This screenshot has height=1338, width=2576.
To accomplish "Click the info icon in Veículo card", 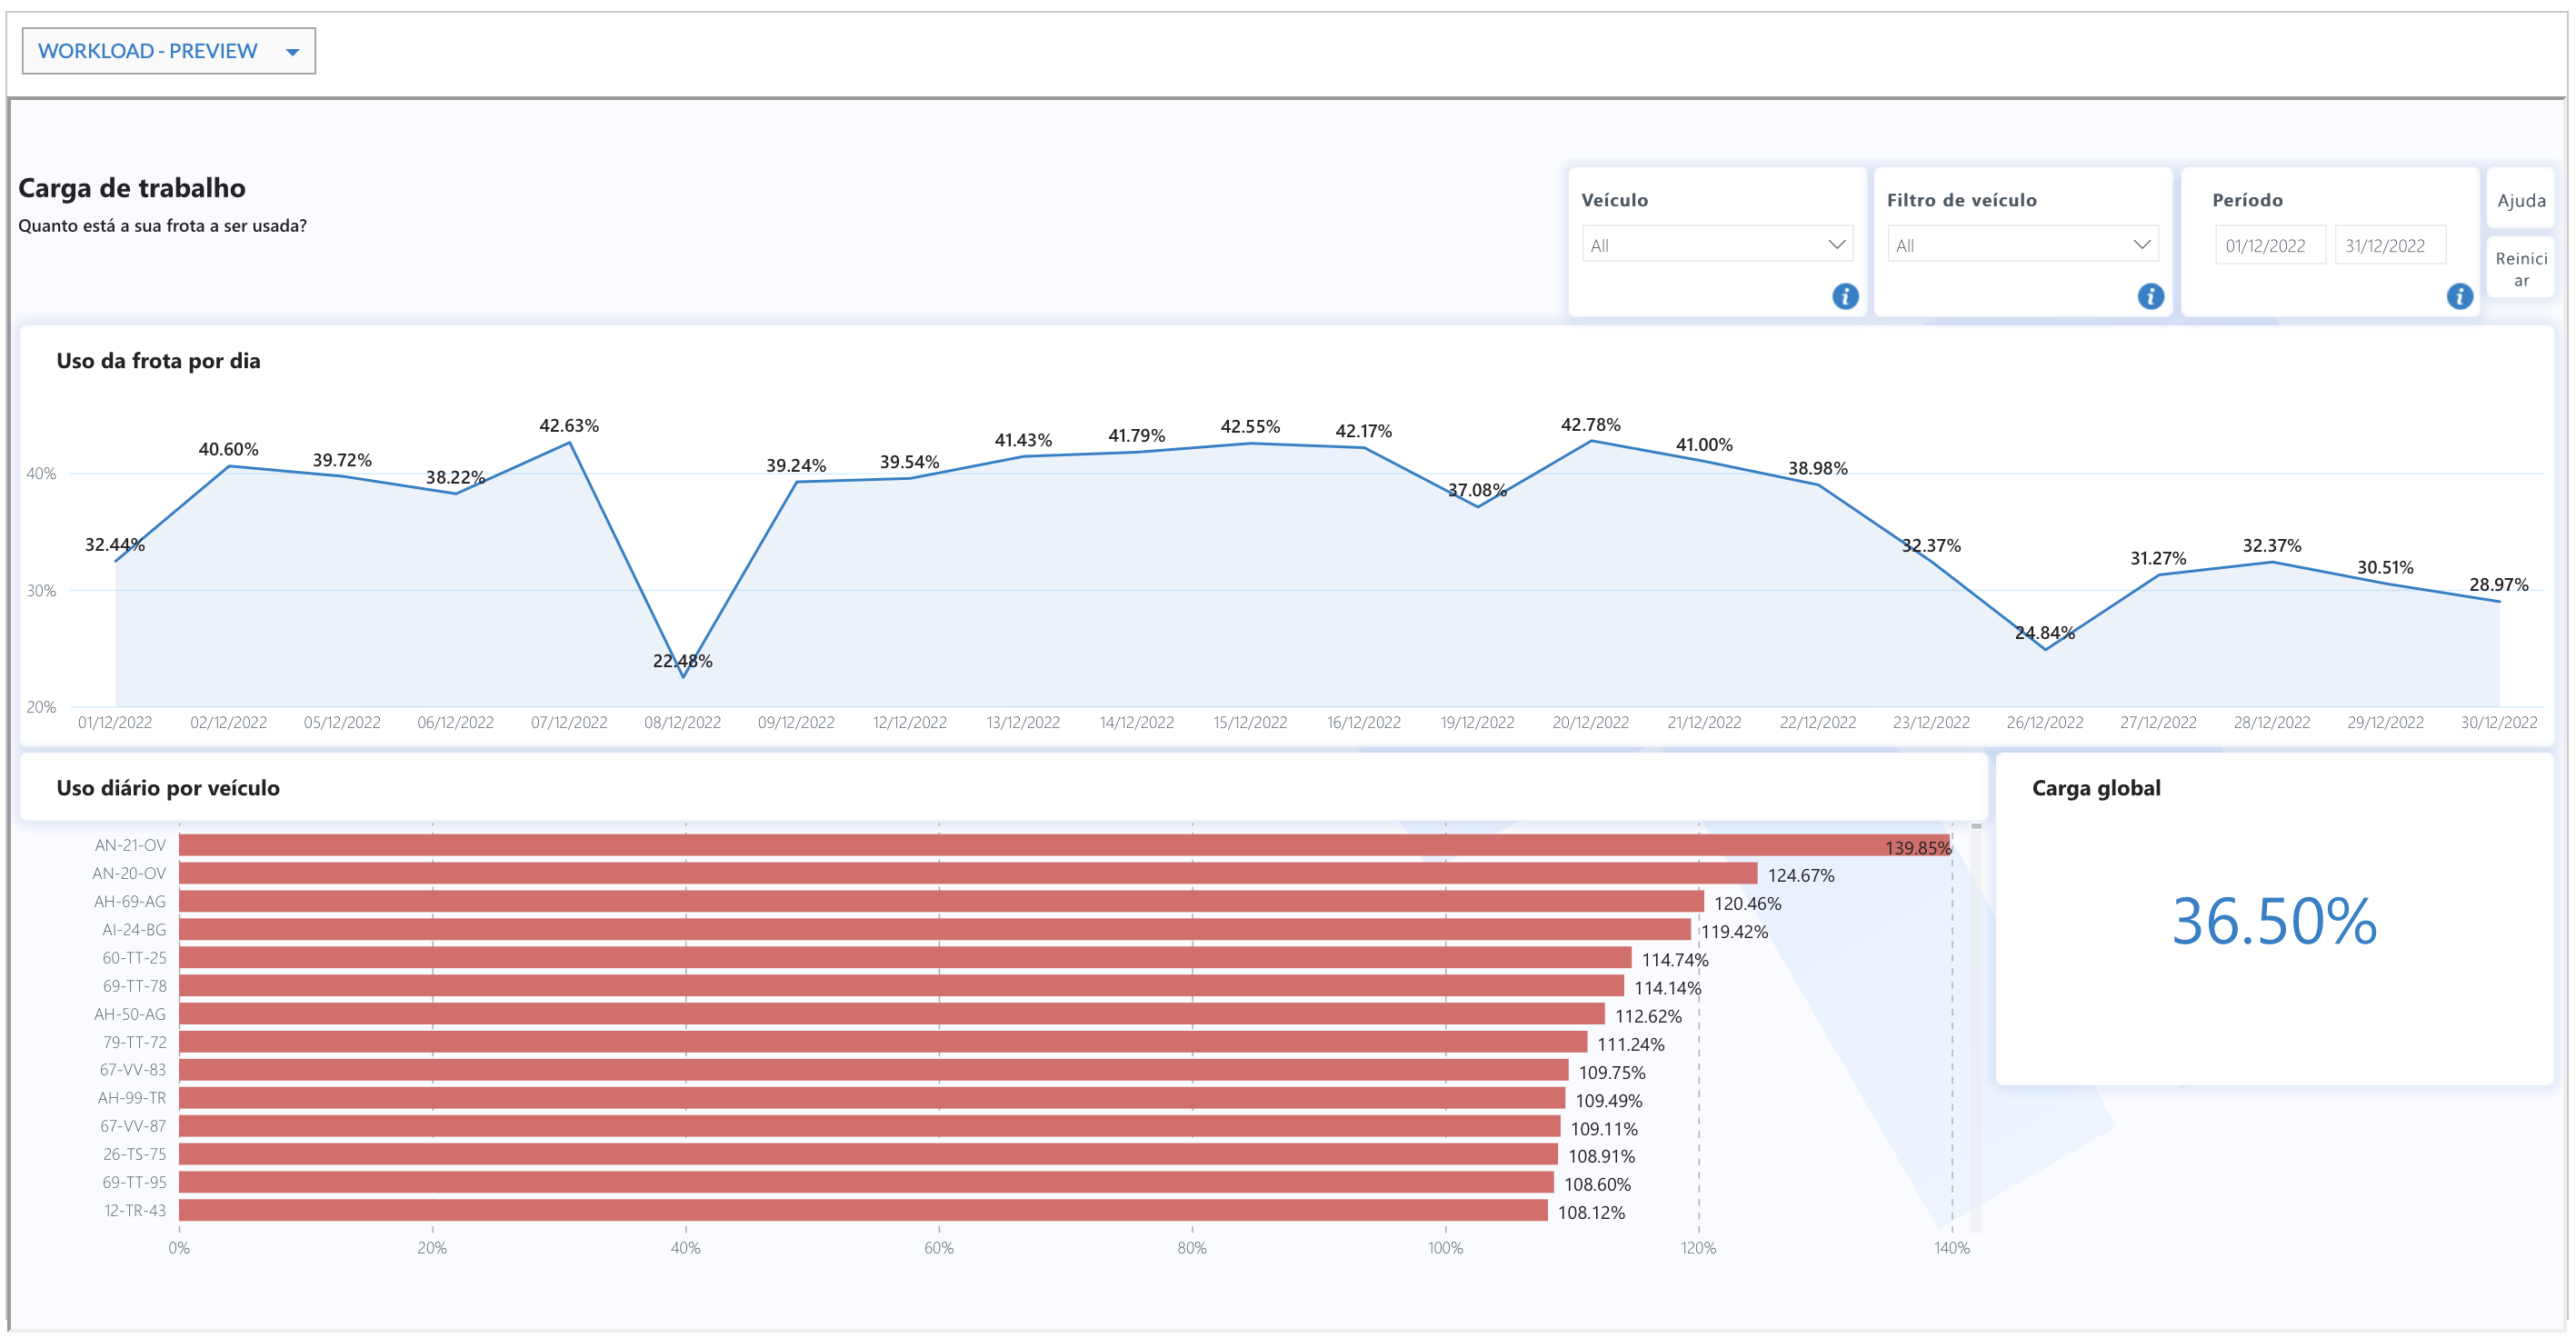I will (x=1844, y=296).
